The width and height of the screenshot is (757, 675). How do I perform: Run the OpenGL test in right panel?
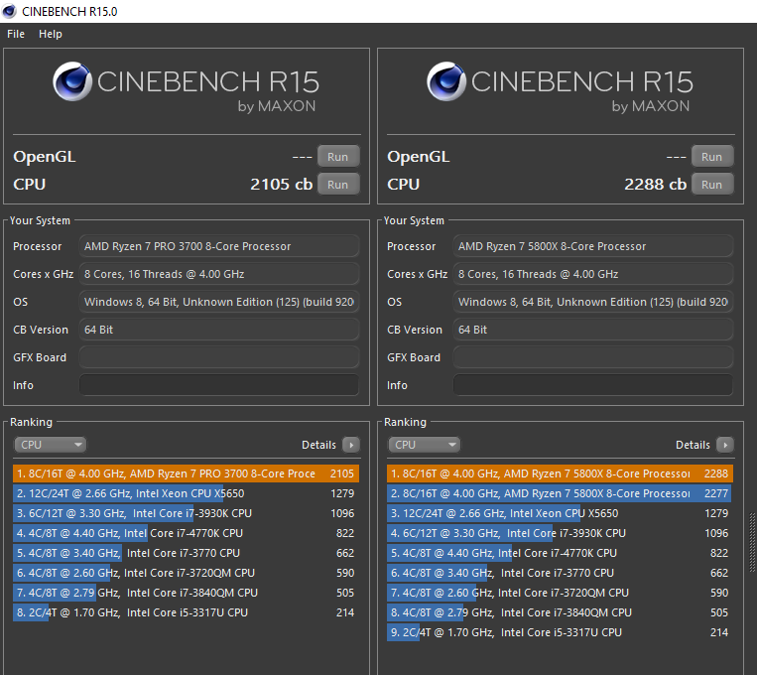click(711, 156)
